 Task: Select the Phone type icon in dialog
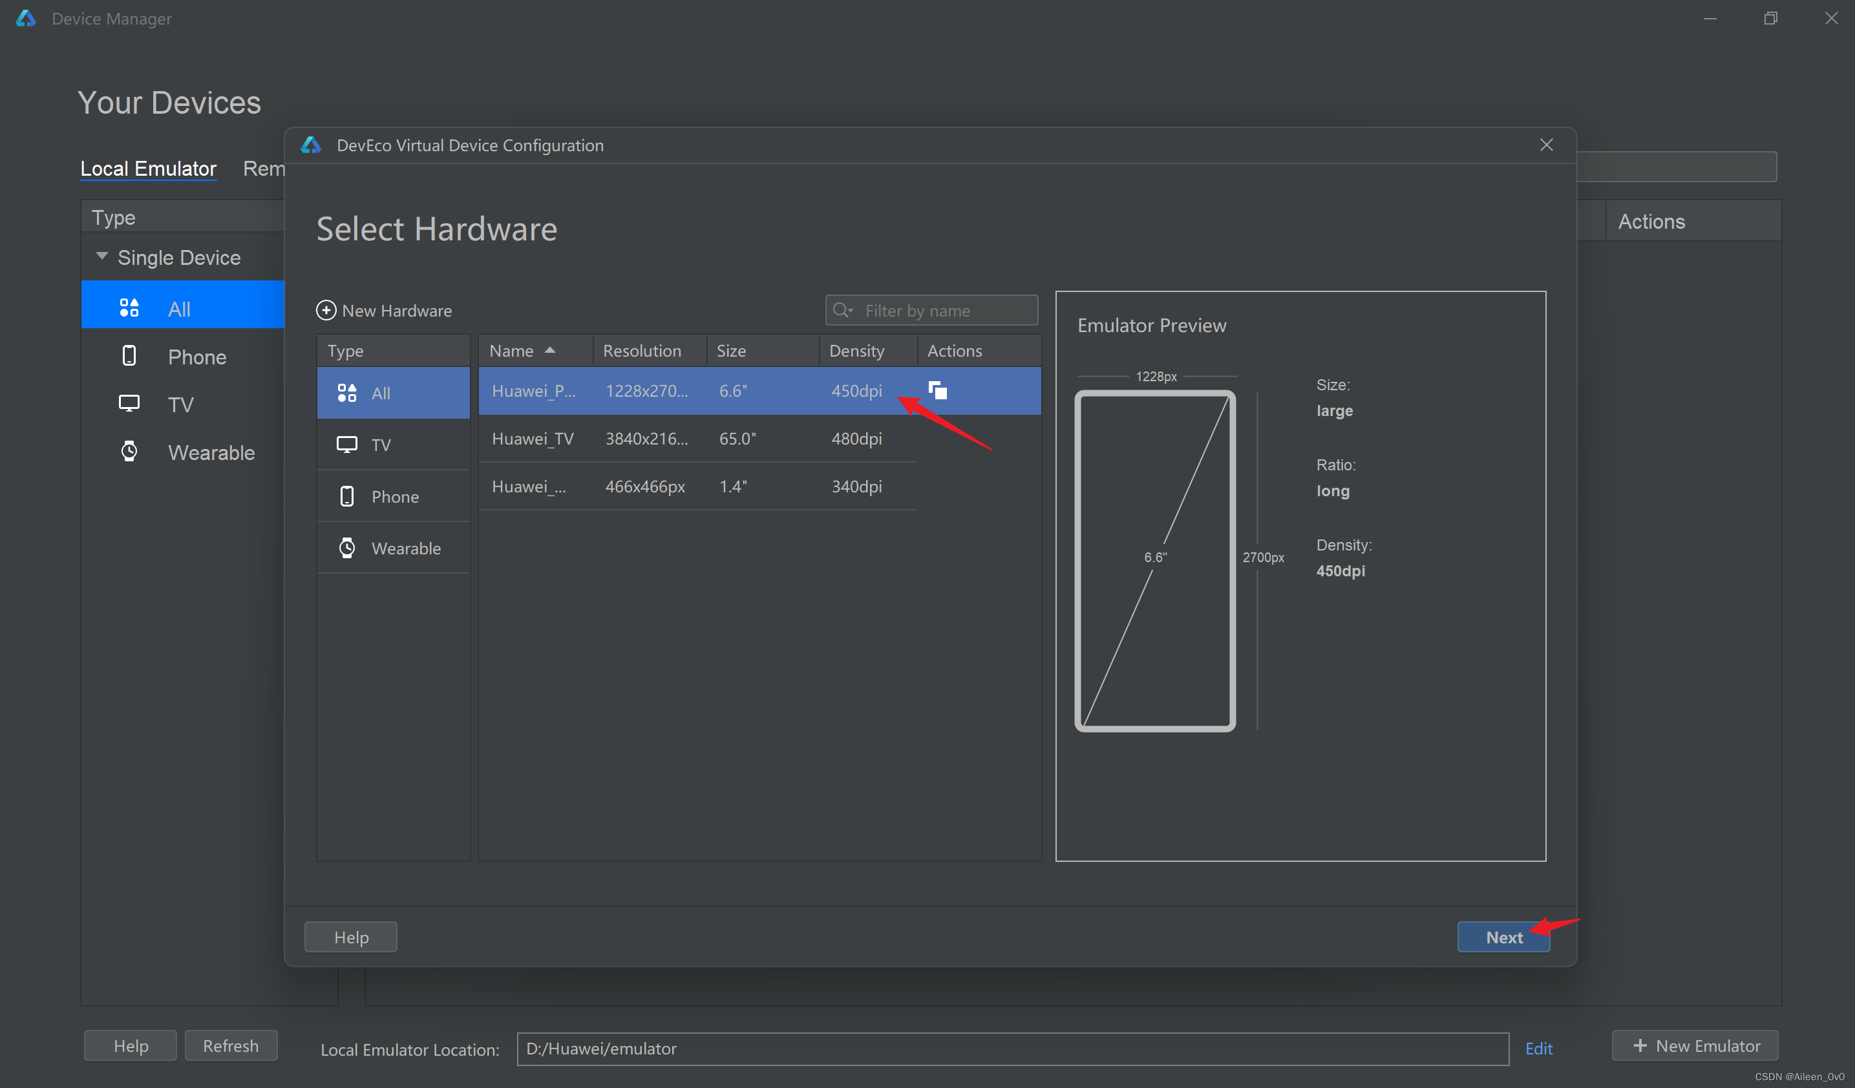(x=346, y=497)
